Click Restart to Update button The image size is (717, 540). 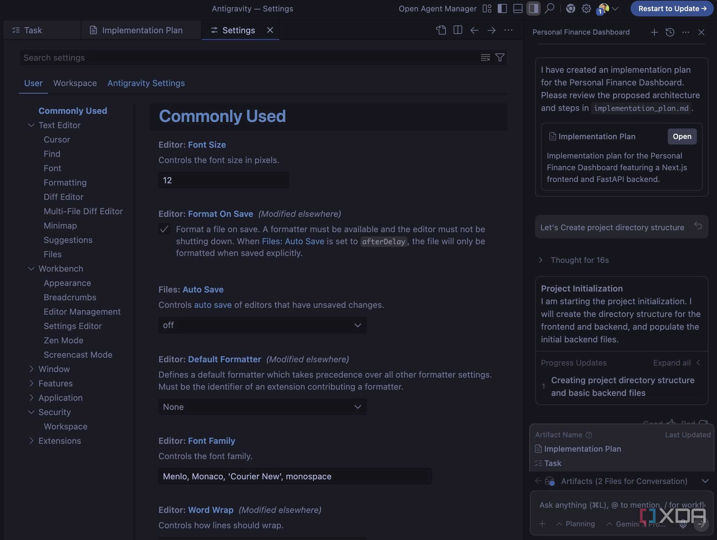coord(672,8)
